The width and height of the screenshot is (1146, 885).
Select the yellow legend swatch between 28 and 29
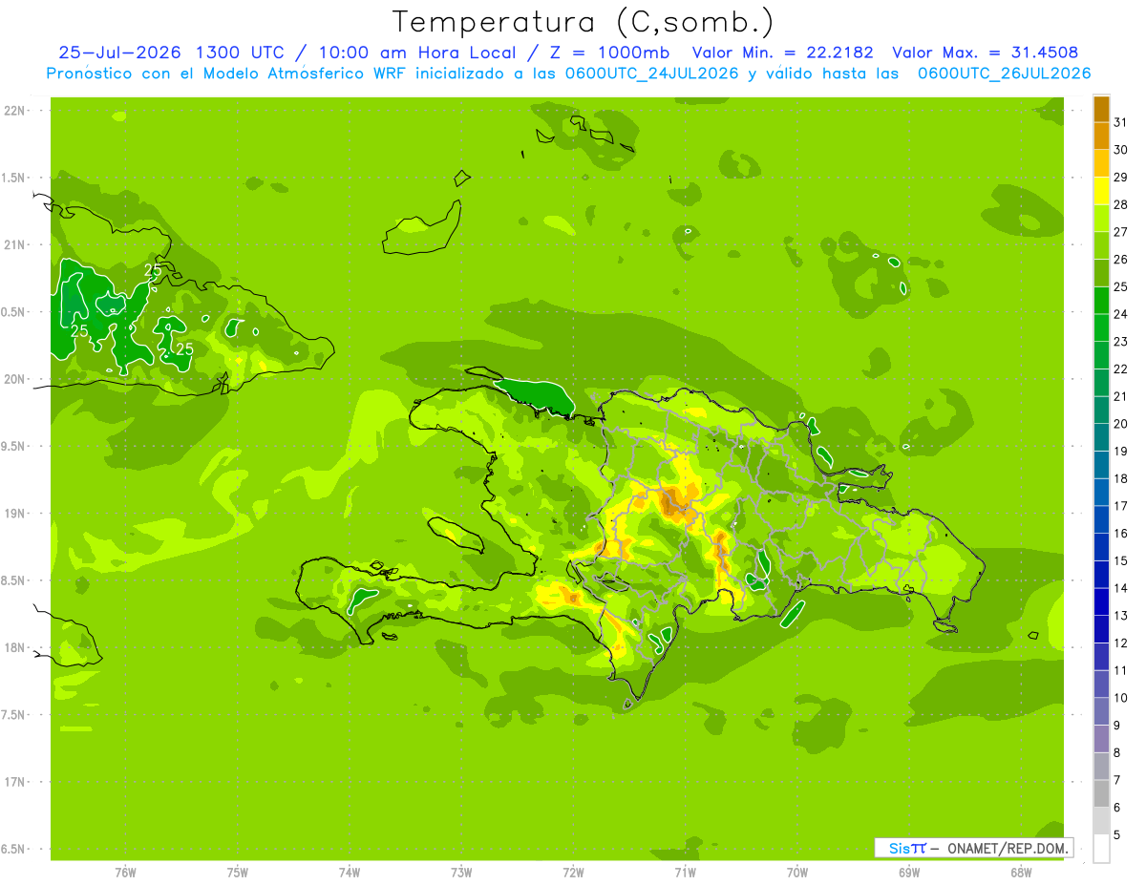(x=1101, y=192)
